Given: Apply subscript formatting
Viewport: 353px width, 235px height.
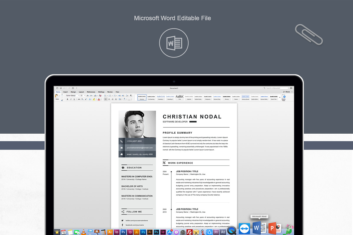Looking at the screenshot, I should (x=82, y=99).
